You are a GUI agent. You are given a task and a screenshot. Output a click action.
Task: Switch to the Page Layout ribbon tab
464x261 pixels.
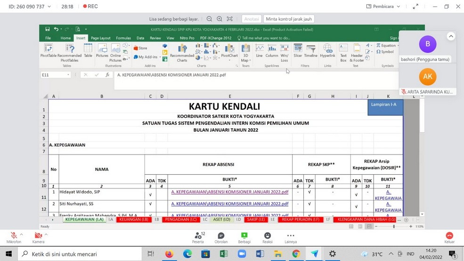(100, 38)
